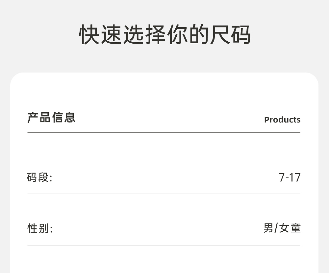Click the divider line below 码段 row
The height and width of the screenshot is (273, 329).
click(x=164, y=194)
